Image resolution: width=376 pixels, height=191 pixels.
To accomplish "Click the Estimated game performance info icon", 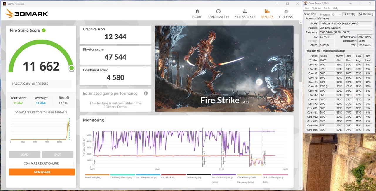I will pyautogui.click(x=146, y=93).
